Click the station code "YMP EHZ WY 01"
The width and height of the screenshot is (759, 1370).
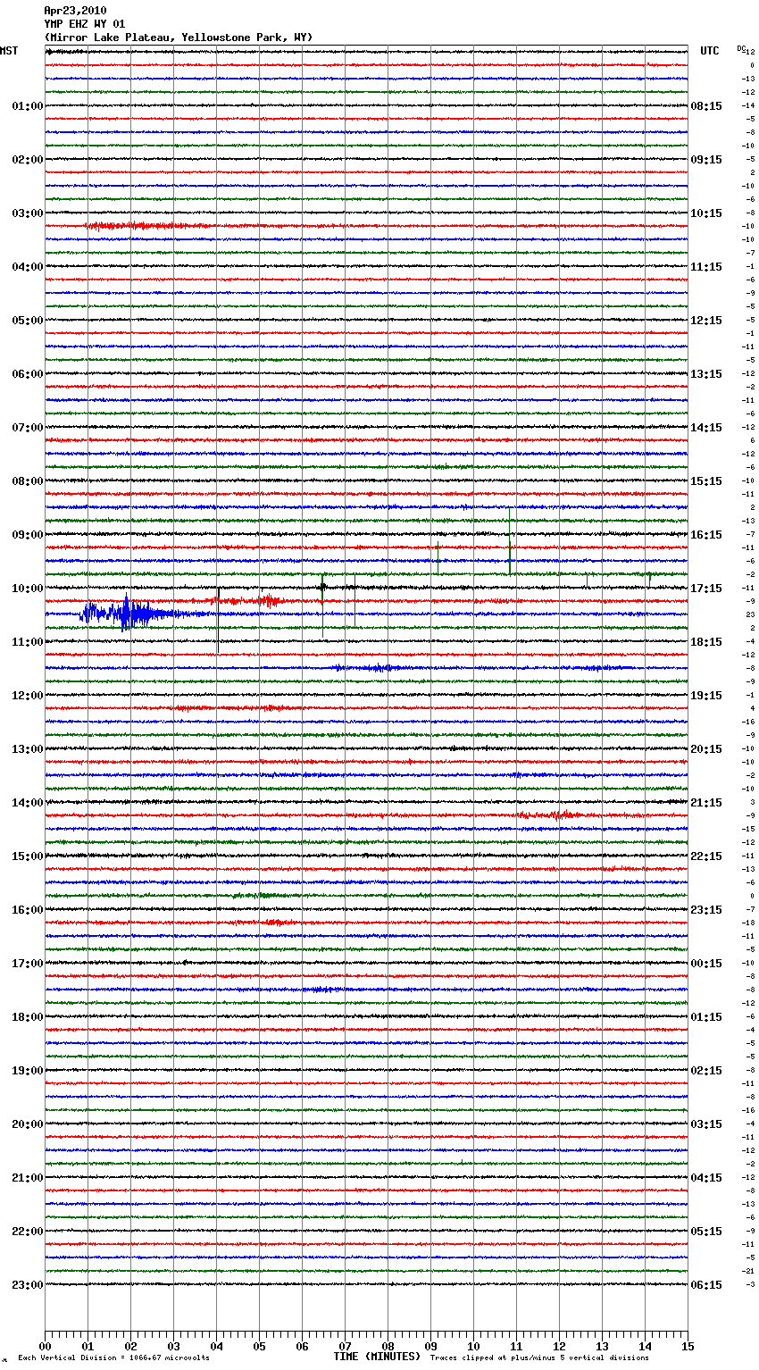tap(85, 24)
